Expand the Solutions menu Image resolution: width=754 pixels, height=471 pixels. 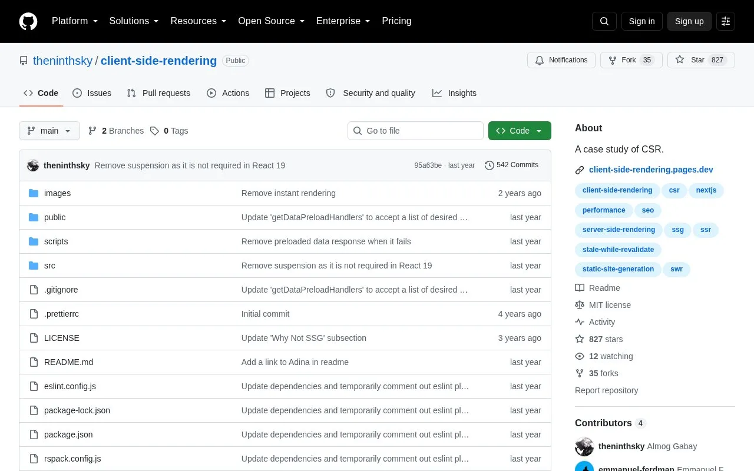(x=134, y=21)
